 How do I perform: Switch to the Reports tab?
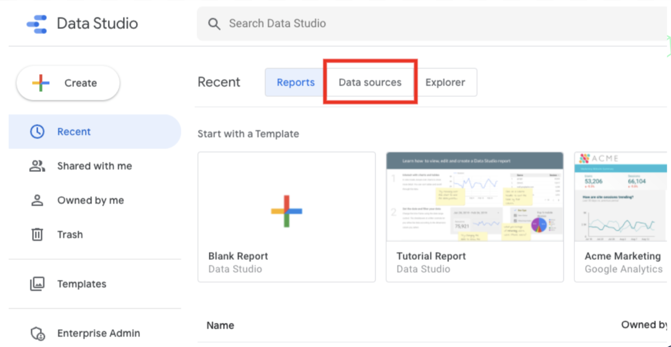click(295, 82)
